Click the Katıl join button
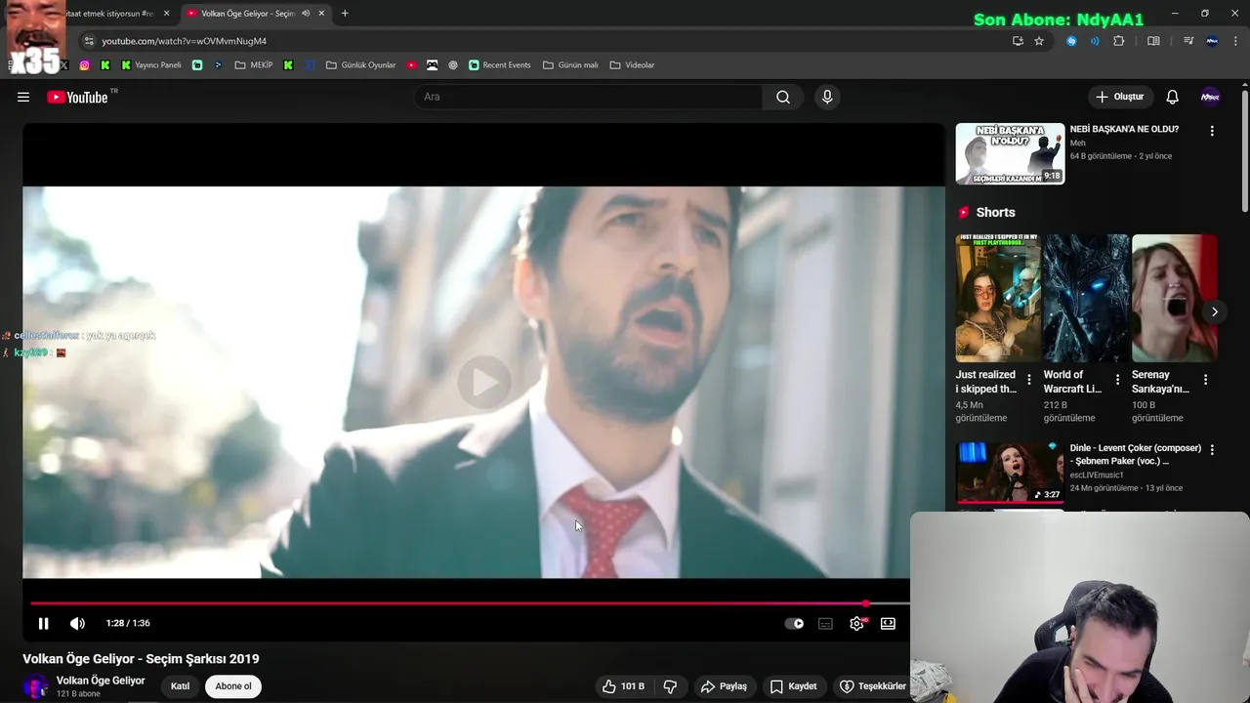Viewport: 1250px width, 703px height. [x=181, y=686]
